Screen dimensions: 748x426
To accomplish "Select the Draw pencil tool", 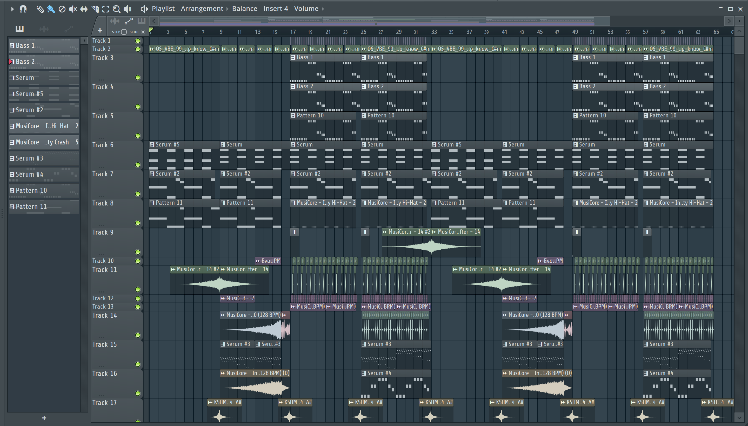I will [x=40, y=9].
